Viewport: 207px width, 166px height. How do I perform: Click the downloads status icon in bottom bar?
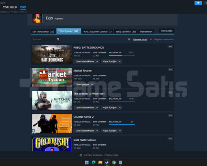[81, 155]
